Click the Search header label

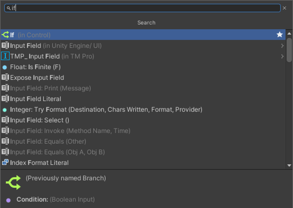coord(146,23)
